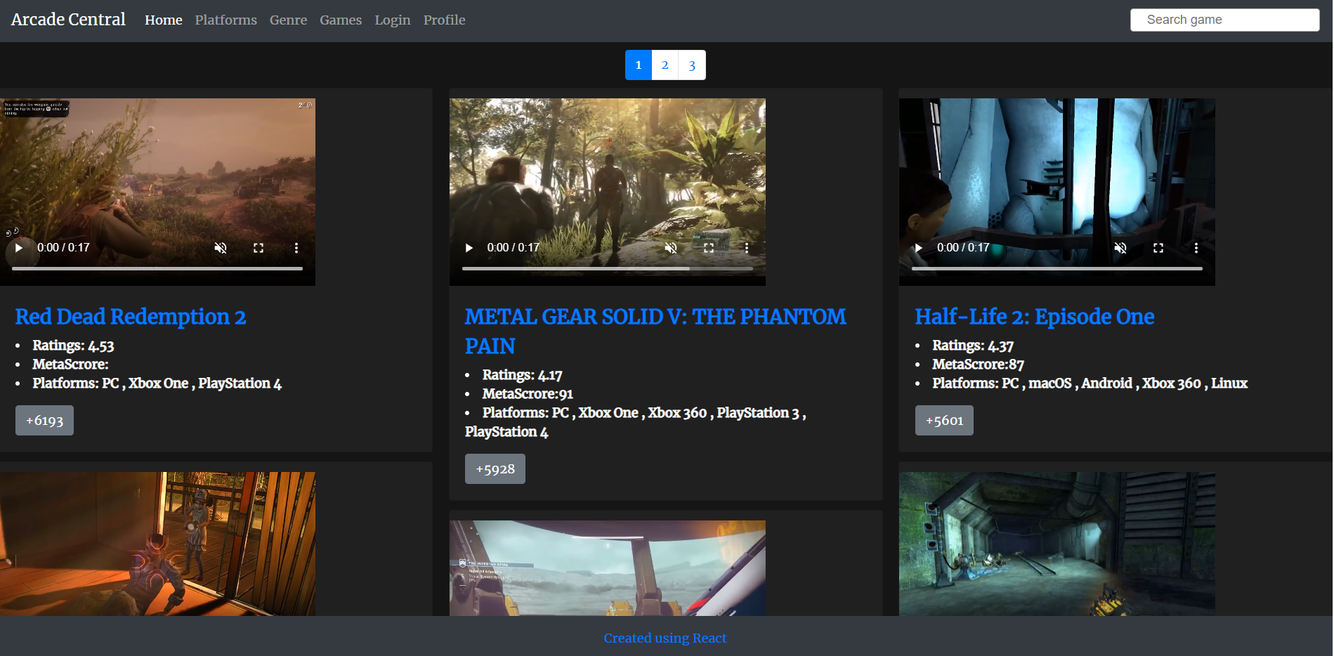Go to pagination page 2
This screenshot has height=656, width=1334.
(665, 65)
